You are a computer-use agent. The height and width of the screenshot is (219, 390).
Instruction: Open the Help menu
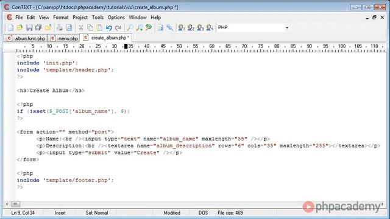point(156,18)
